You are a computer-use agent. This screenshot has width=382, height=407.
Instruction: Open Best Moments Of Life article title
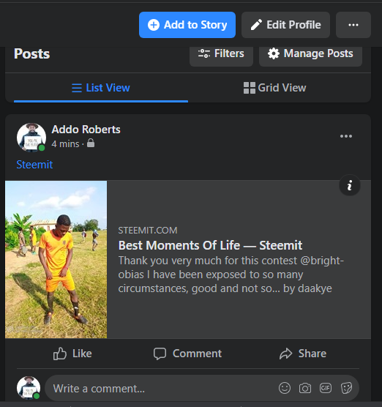click(x=210, y=245)
